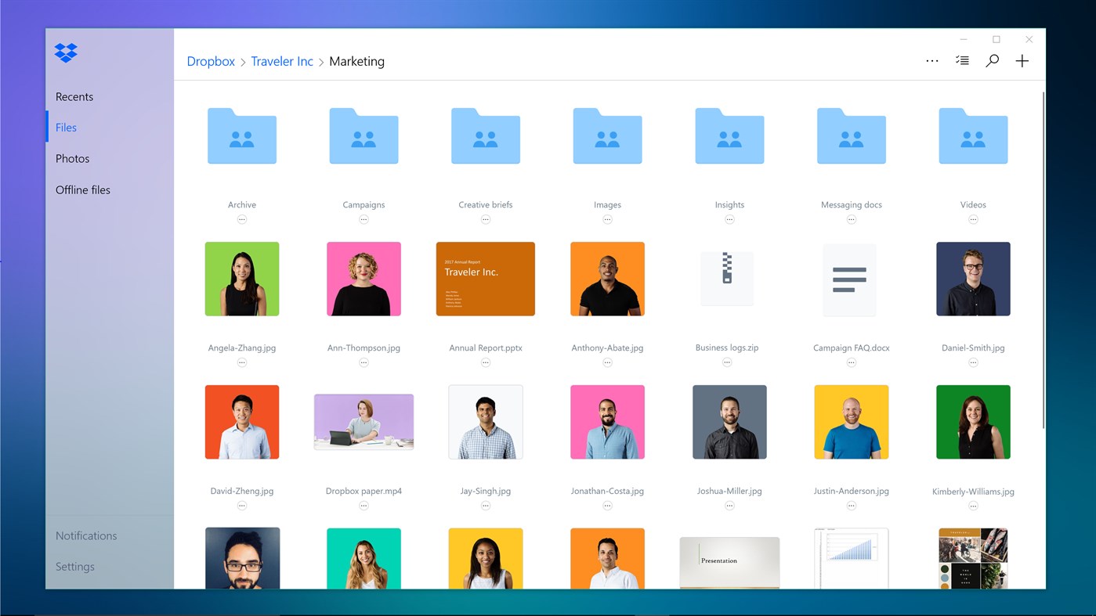The width and height of the screenshot is (1096, 616).
Task: Click the plus icon to add new files
Action: pos(1022,59)
